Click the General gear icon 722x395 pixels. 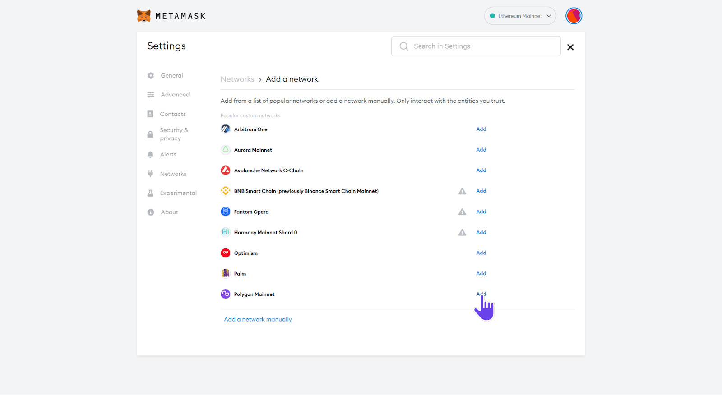coord(151,76)
